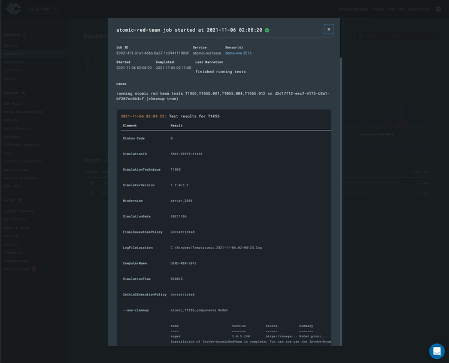Click the green job success checkmark in dialog title

(267, 30)
